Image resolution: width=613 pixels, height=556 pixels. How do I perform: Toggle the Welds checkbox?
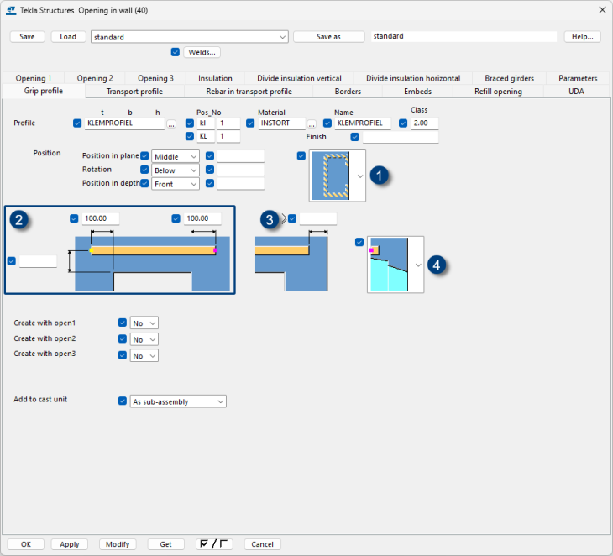click(x=175, y=52)
